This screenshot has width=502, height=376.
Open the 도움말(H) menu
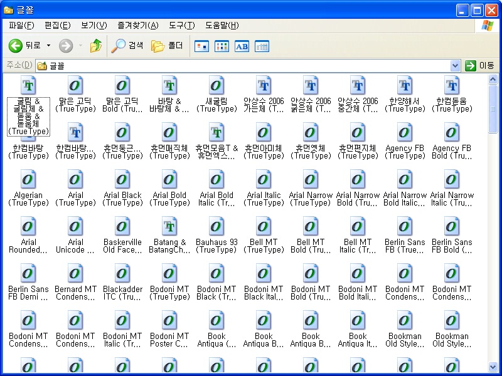click(x=222, y=25)
